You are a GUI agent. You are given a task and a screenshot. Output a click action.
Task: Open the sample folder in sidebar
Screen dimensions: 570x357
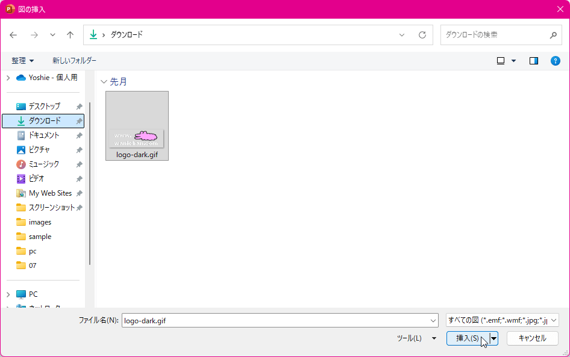[x=40, y=237]
